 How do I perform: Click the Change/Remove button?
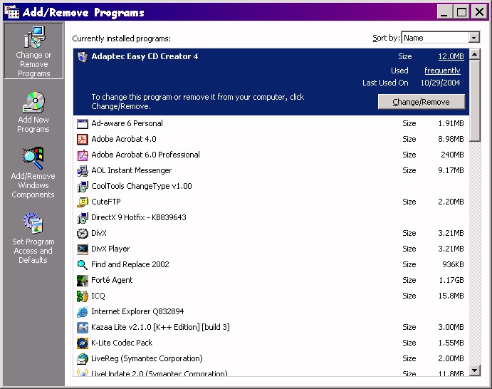tap(421, 102)
